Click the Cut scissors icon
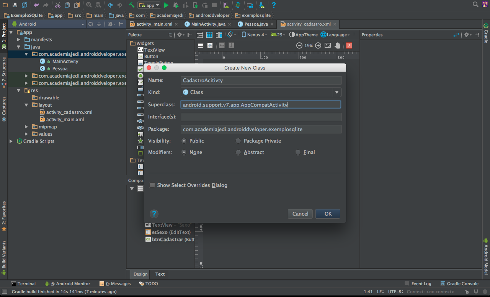Viewport: 490px width, 297px height. point(57,5)
